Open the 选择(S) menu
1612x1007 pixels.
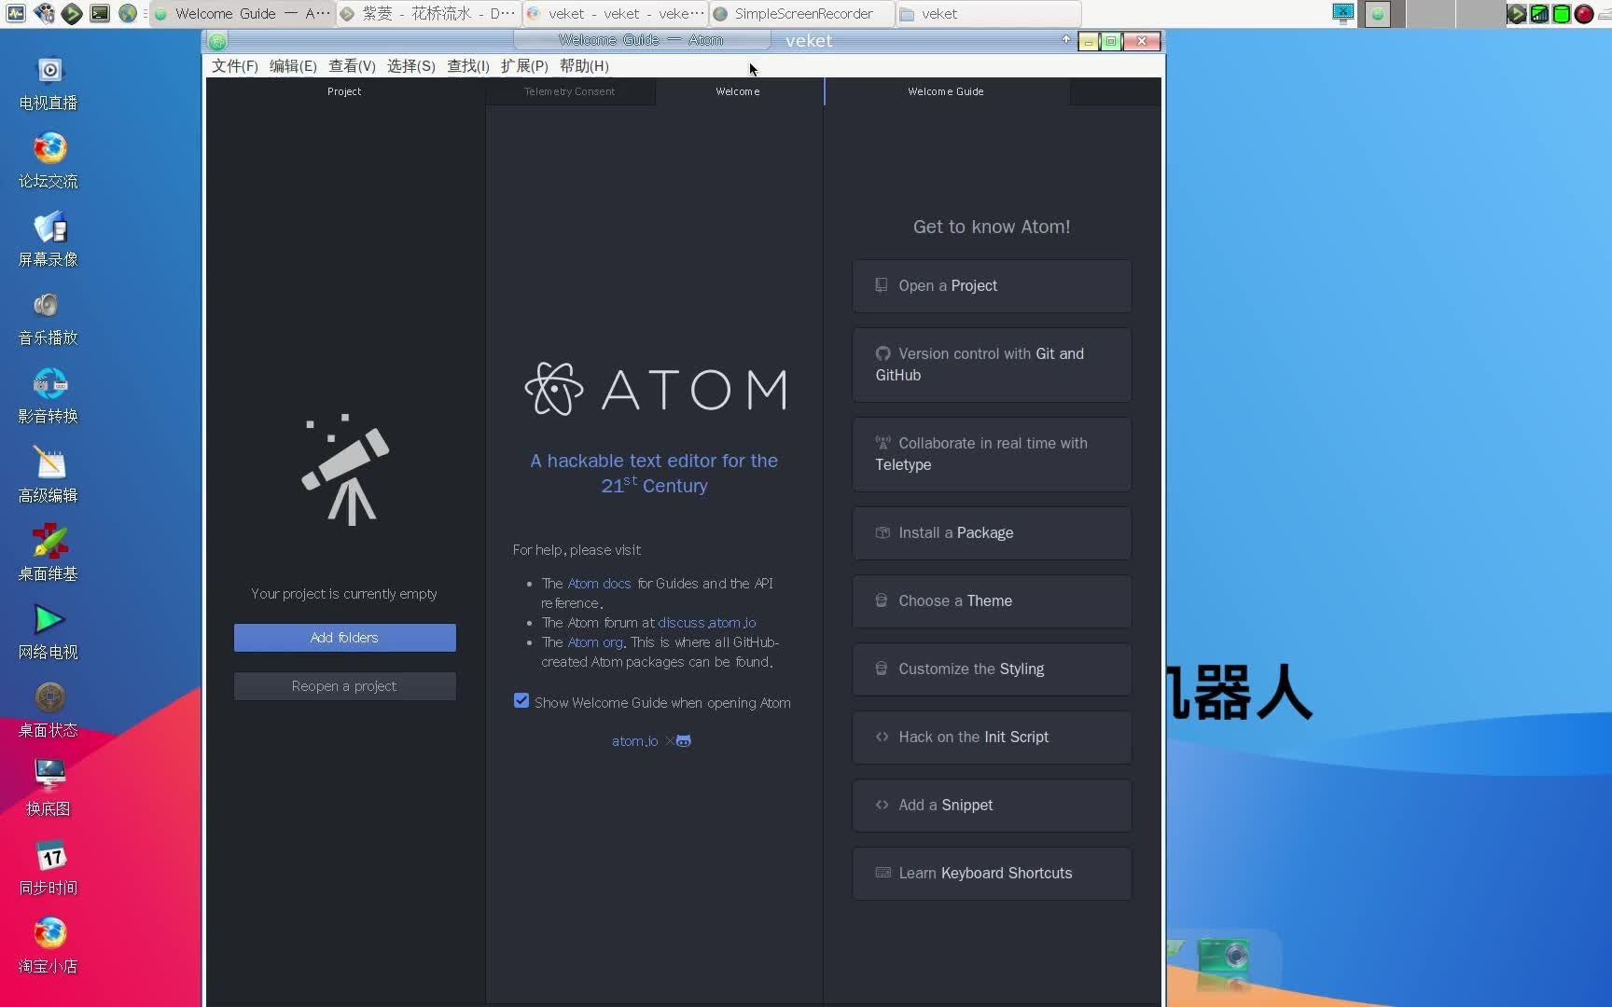(x=410, y=66)
